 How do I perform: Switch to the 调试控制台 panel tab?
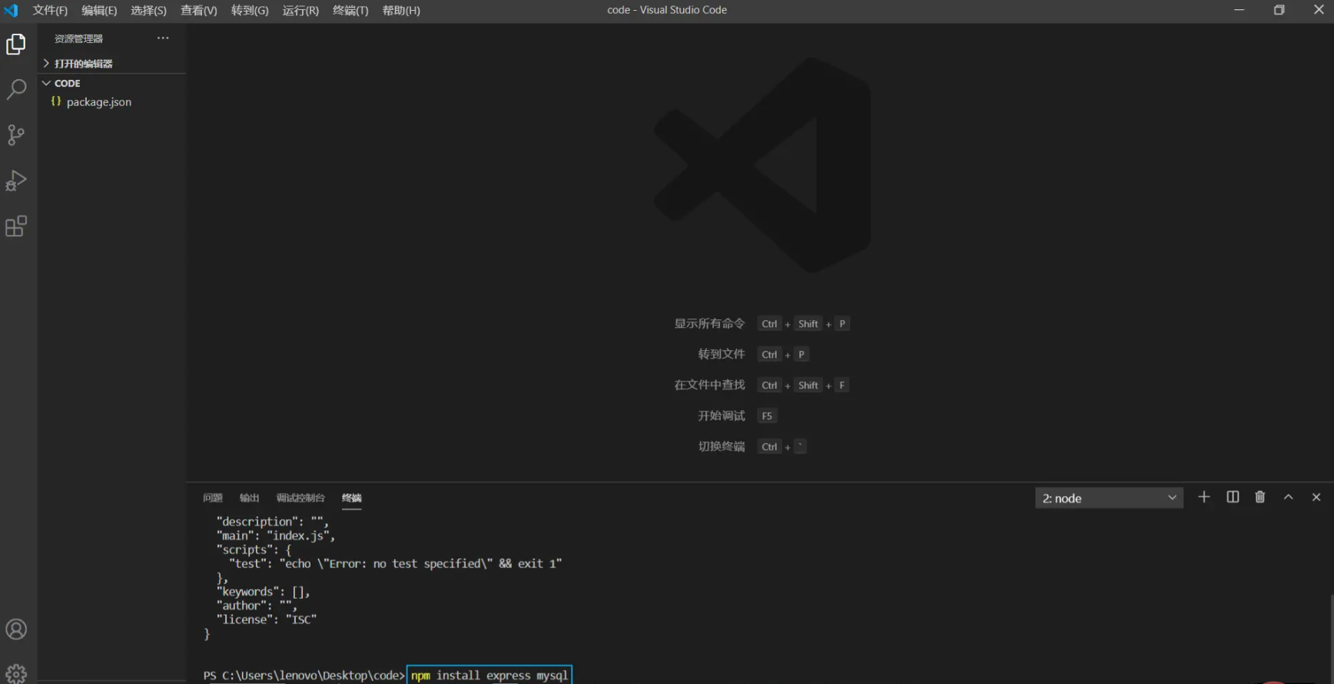[300, 498]
